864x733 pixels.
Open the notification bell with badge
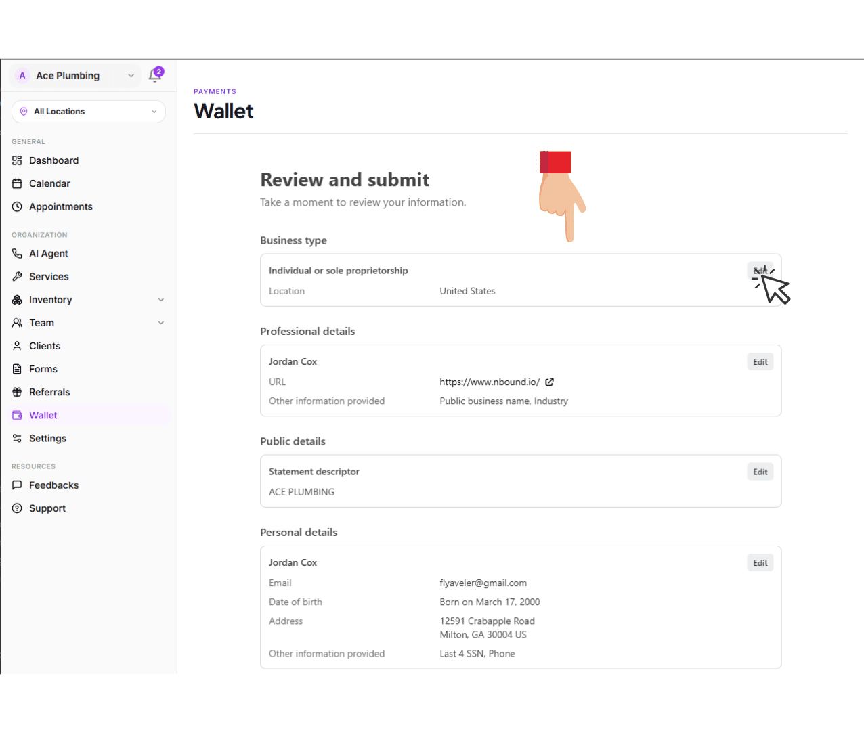tap(155, 75)
